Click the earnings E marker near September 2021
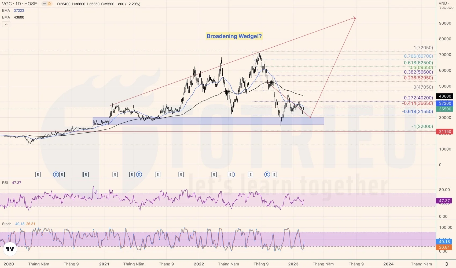 point(157,174)
